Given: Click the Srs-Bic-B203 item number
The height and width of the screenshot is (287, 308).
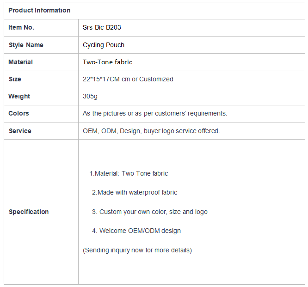Looking at the screenshot, I should [x=102, y=27].
